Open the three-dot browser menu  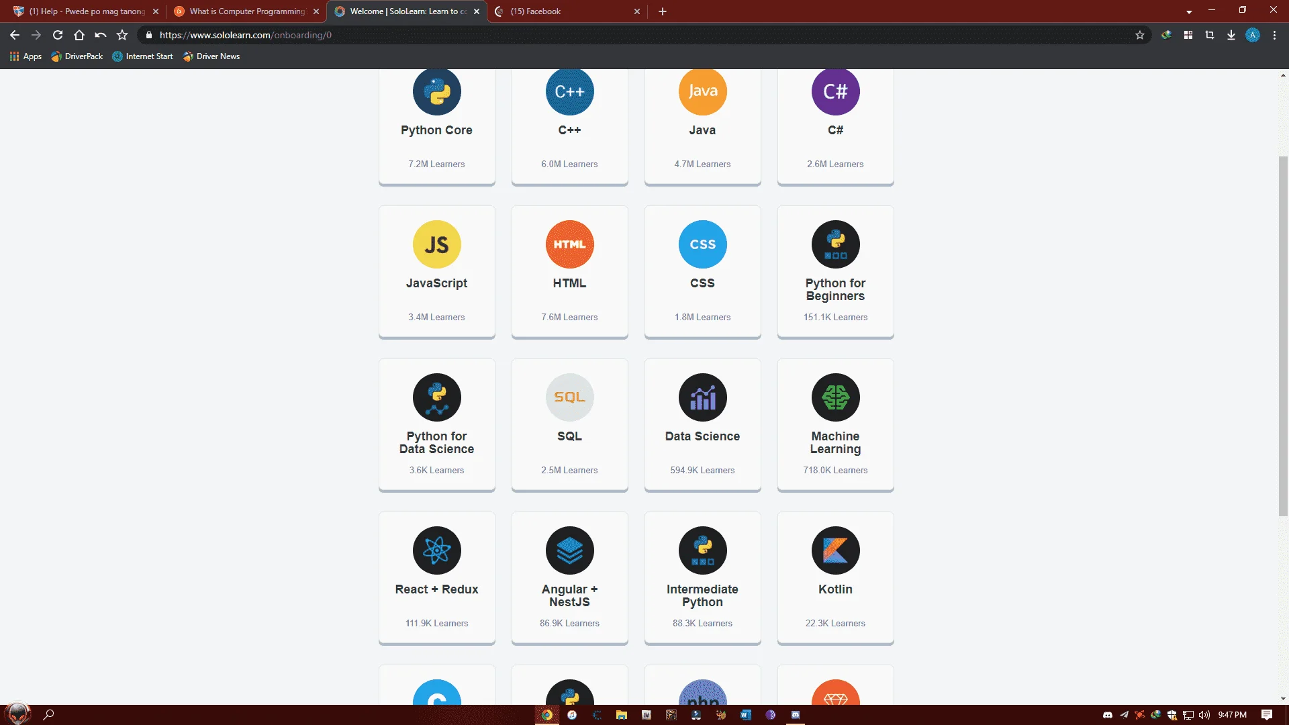click(1274, 35)
